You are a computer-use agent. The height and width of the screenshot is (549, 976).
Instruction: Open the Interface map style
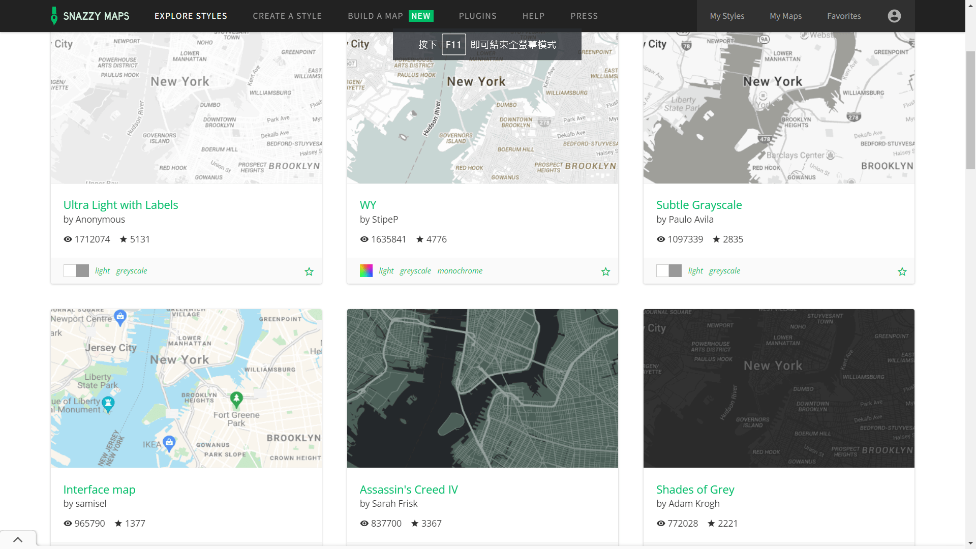point(99,490)
